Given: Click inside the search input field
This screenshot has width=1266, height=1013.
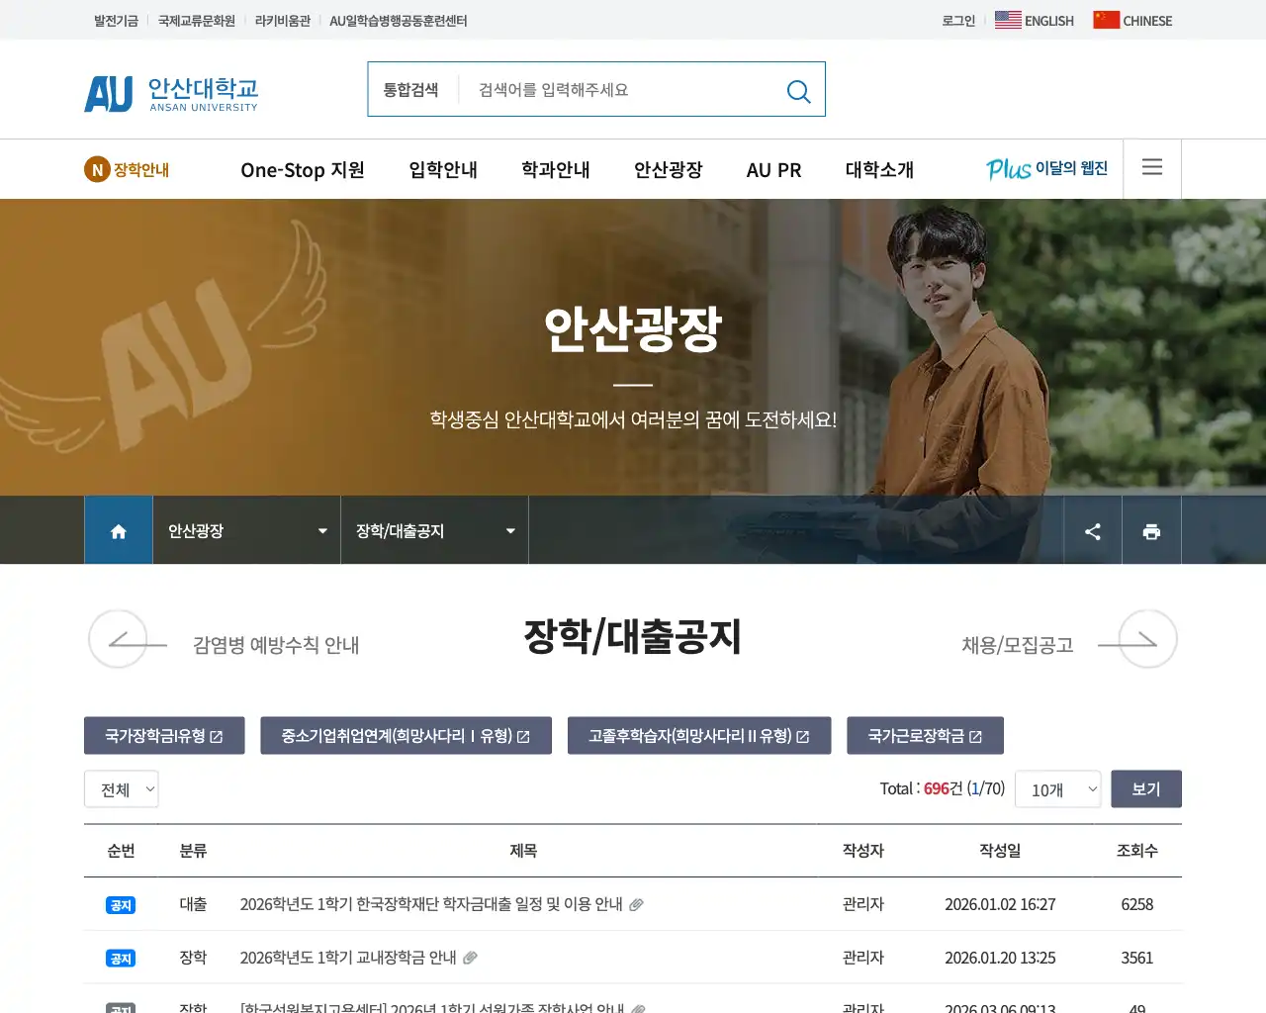Looking at the screenshot, I should click(x=613, y=89).
